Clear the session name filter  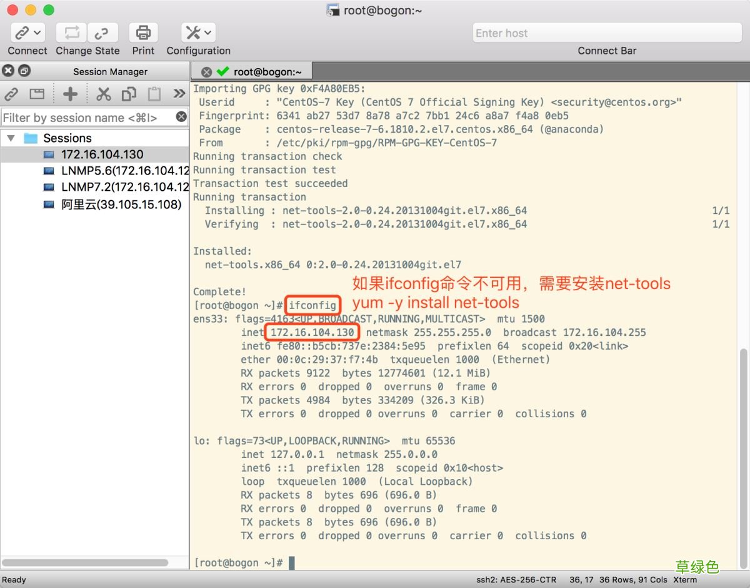(x=181, y=116)
